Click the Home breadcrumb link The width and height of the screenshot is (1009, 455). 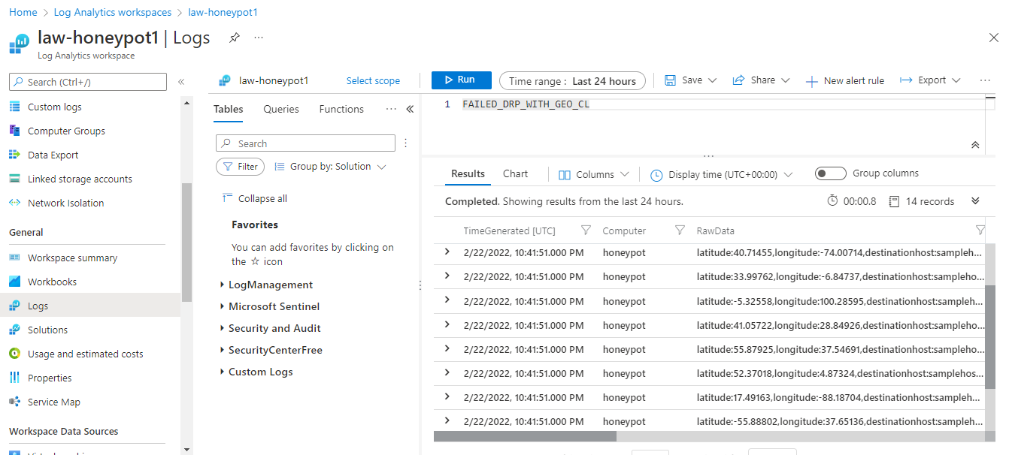tap(23, 13)
